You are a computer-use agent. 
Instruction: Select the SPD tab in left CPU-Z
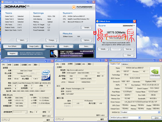tap(30, 65)
